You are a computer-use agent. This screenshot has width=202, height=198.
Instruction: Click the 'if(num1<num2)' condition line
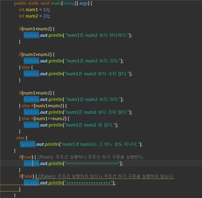(37, 29)
